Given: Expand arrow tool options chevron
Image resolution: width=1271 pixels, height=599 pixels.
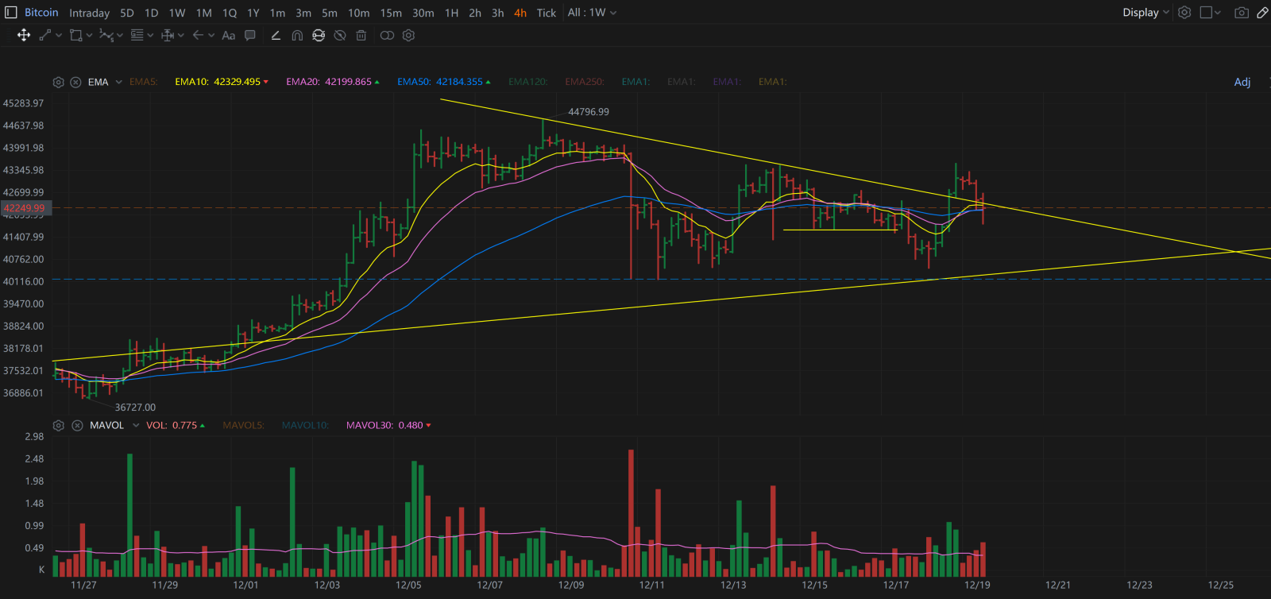Looking at the screenshot, I should [211, 35].
